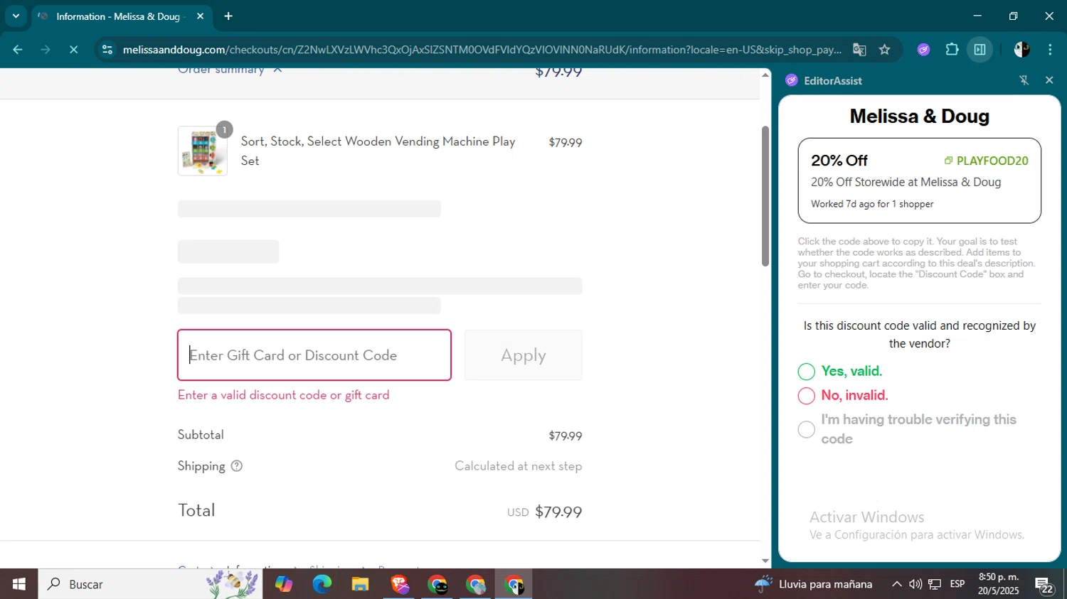
Task: View site information icon in address bar
Action: (107, 50)
